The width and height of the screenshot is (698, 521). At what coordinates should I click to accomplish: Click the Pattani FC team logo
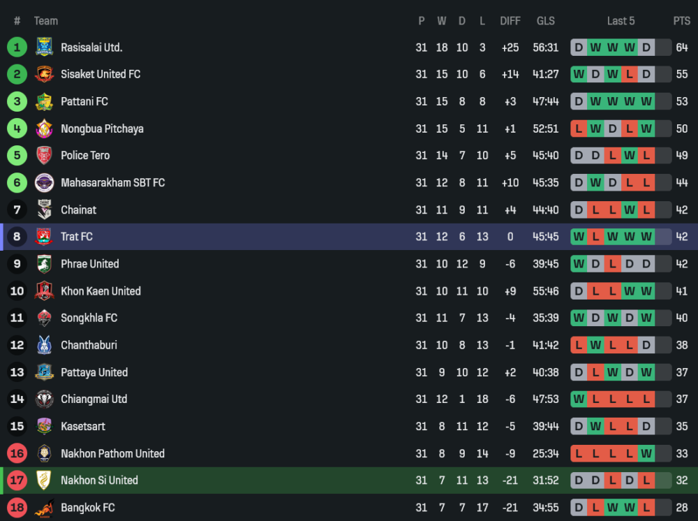click(44, 101)
